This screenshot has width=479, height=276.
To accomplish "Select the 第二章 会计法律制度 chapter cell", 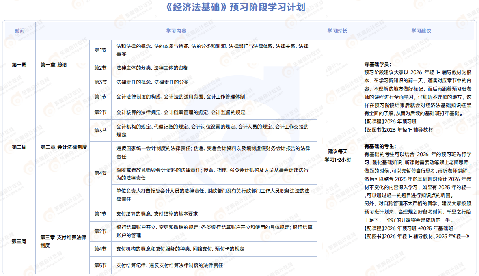I will 63,147.
